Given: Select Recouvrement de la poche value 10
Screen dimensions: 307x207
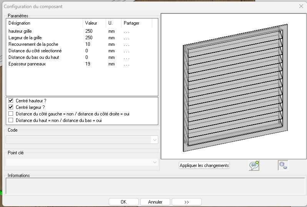Looking at the screenshot, I should pos(88,44).
